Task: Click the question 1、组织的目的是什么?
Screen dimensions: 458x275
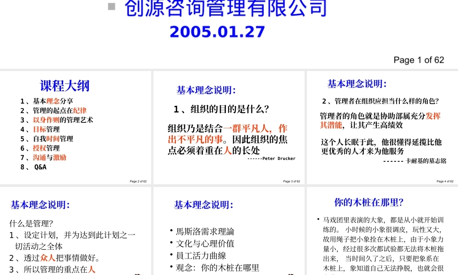Action: [x=221, y=109]
